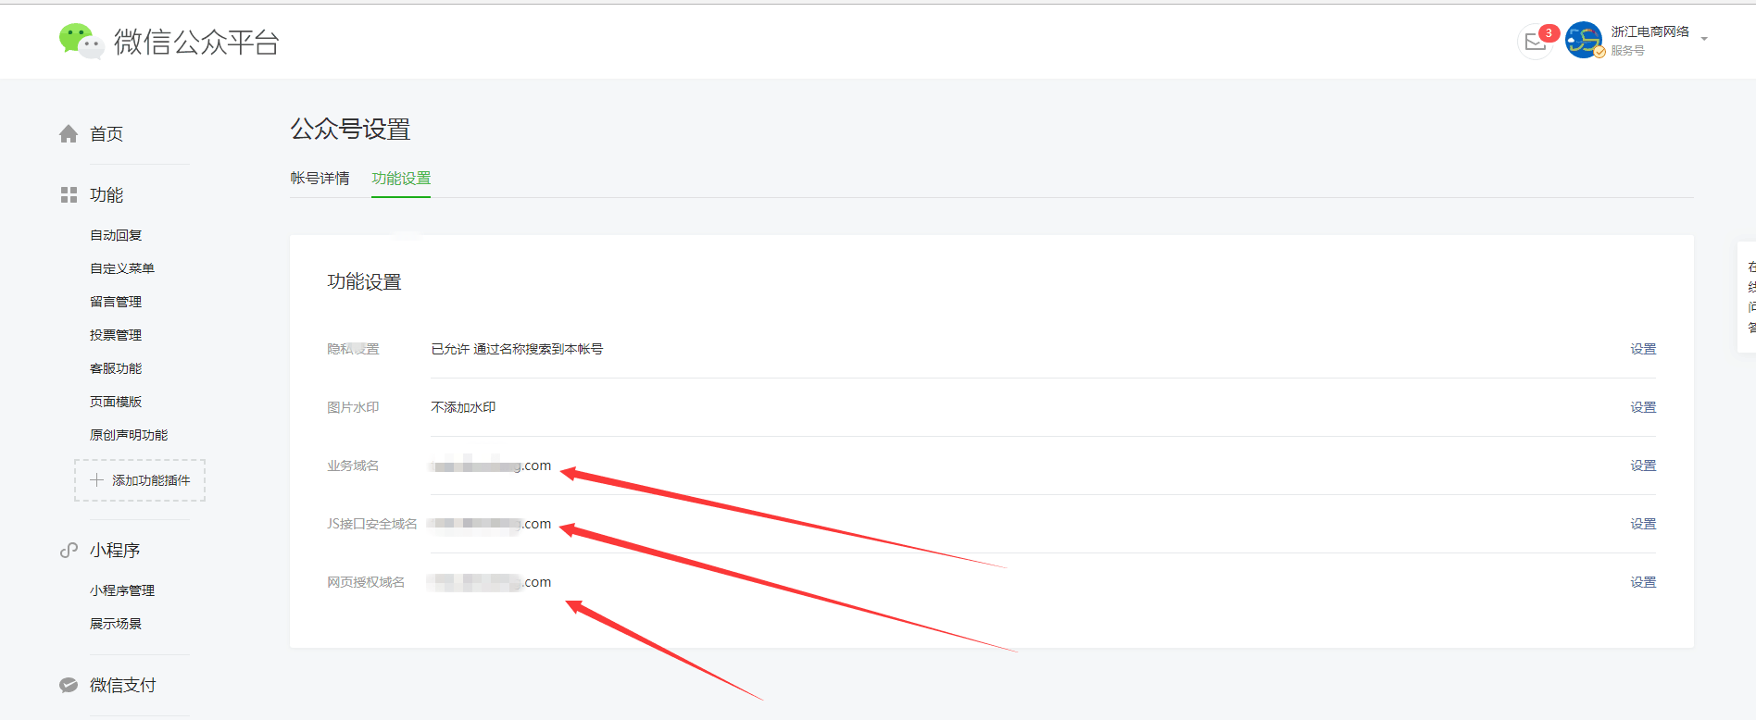Open 设置 for the JS接口安全域名 row
Image resolution: width=1756 pixels, height=720 pixels.
click(x=1643, y=524)
